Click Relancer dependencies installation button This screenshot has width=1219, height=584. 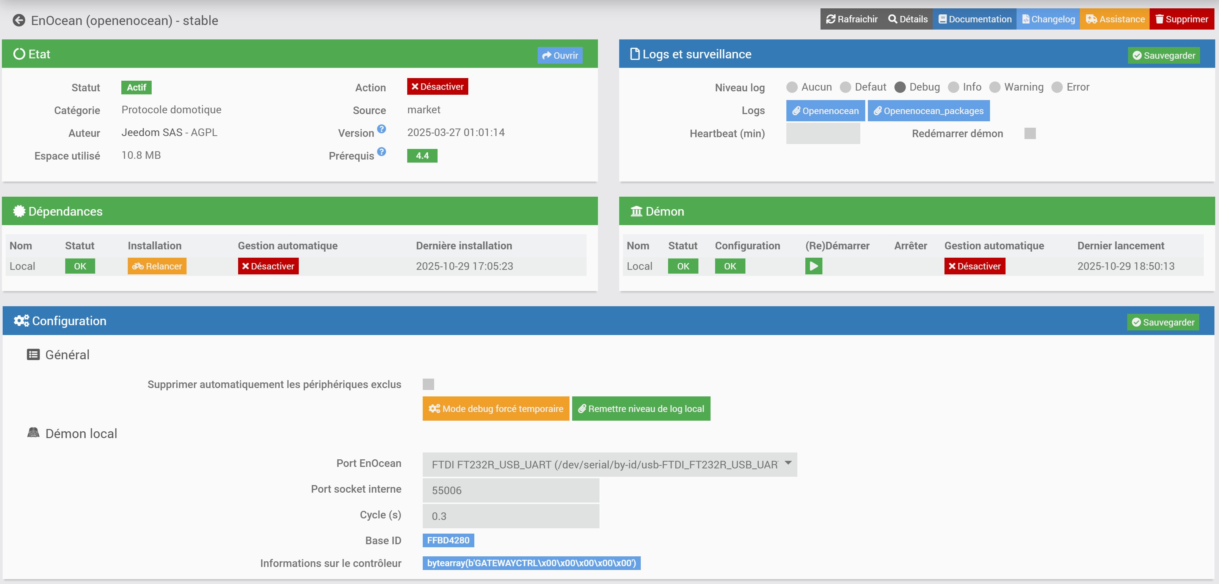157,266
